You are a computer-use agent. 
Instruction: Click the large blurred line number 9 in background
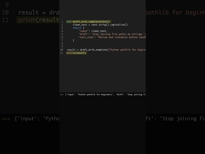7,5
